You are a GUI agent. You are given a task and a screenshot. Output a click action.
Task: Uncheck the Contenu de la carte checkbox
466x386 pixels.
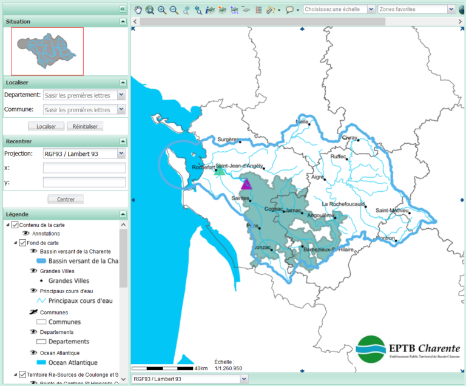(x=15, y=225)
